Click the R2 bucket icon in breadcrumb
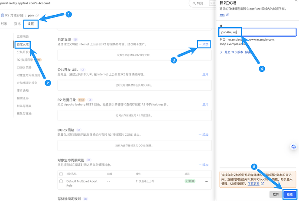299x201 pixels. (x=3, y=15)
